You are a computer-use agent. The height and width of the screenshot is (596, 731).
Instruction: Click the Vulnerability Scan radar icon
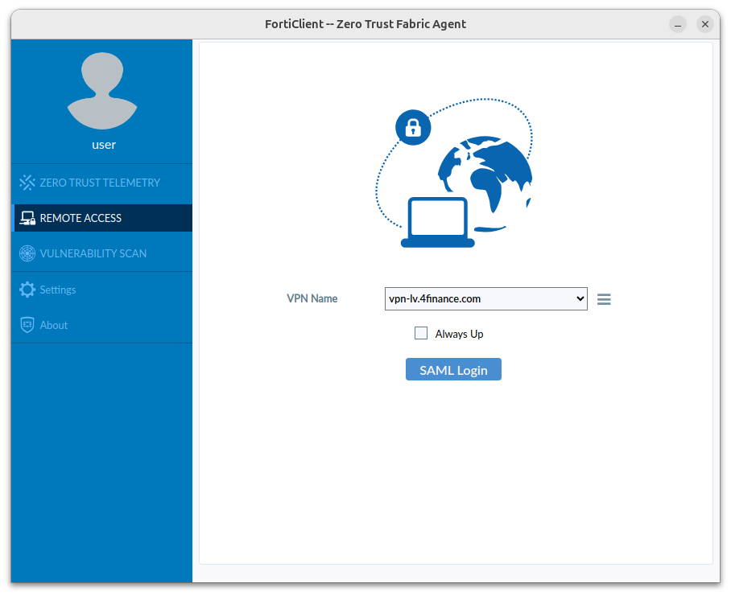pyautogui.click(x=27, y=253)
